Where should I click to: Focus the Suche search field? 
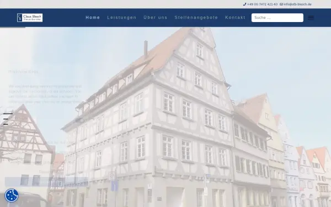277,18
